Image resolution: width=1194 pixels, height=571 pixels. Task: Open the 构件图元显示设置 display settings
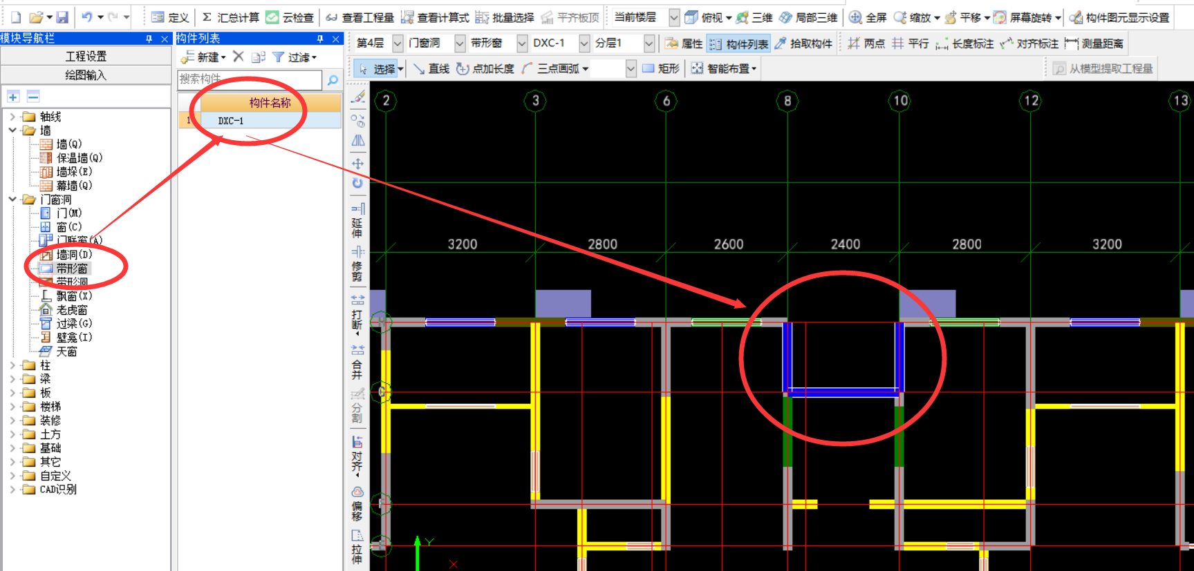pos(1119,17)
